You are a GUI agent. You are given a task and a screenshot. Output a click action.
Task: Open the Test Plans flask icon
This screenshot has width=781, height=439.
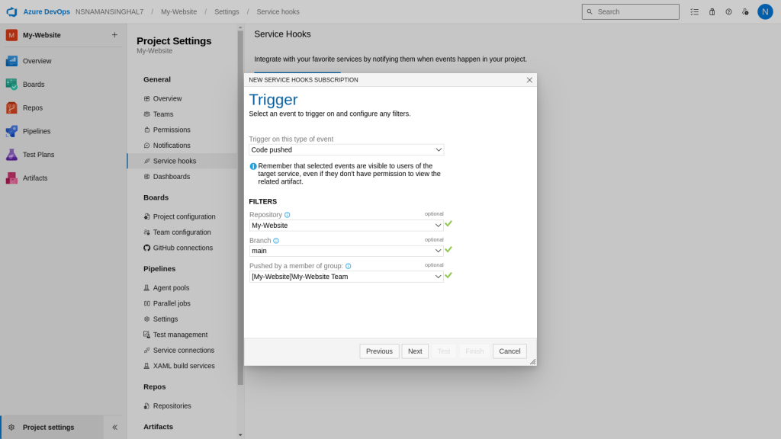click(11, 154)
